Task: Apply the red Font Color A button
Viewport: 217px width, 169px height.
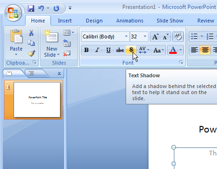Action: (173, 50)
